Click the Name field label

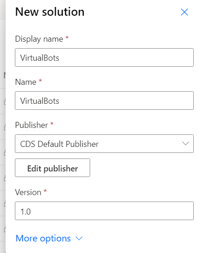tap(26, 82)
